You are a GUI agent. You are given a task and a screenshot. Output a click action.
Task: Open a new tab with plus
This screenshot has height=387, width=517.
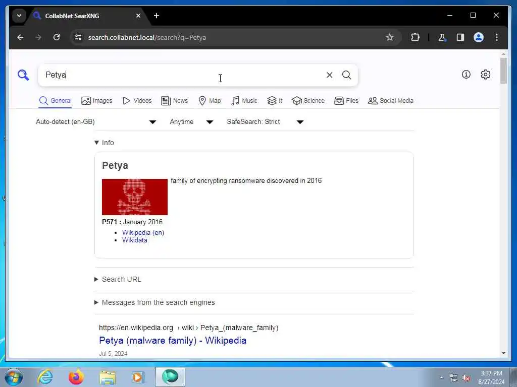(157, 16)
